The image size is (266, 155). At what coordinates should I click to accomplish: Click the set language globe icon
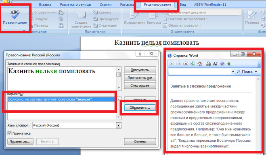coord(61,19)
